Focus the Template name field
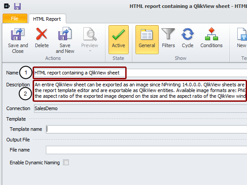 point(146,129)
